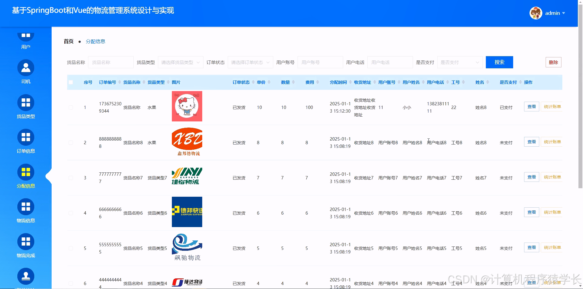Viewport: 583px width, 289px height.
Task: Expand the 是否支付 filter dropdown
Action: tap(460, 62)
